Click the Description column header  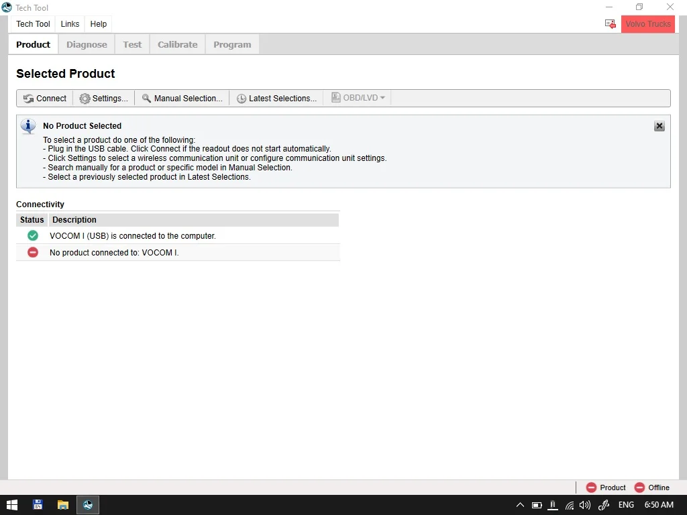(x=193, y=220)
